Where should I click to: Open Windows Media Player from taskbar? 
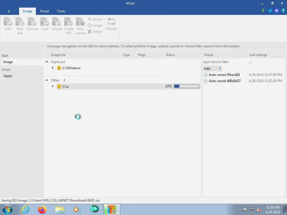tap(77, 209)
